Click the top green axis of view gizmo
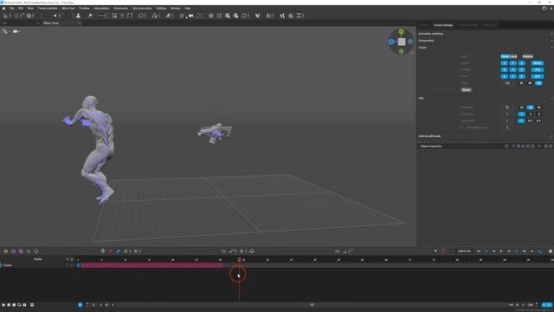Viewport: 554px width, 312px height. click(x=402, y=32)
